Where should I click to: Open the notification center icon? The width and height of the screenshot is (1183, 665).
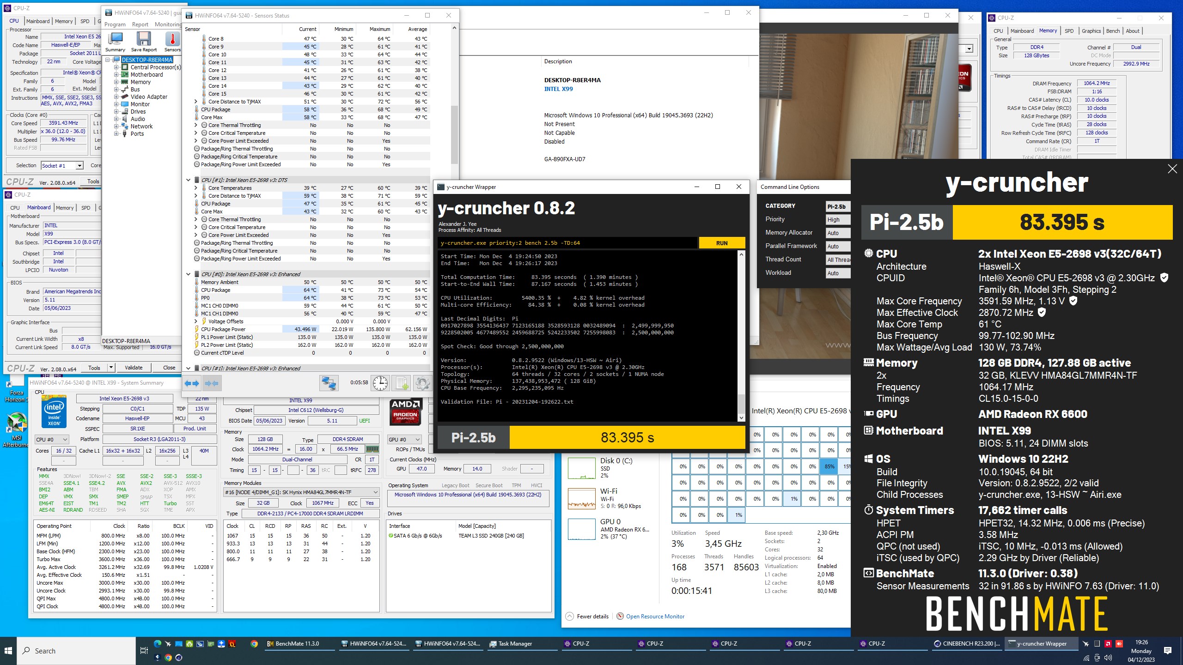click(x=1168, y=651)
